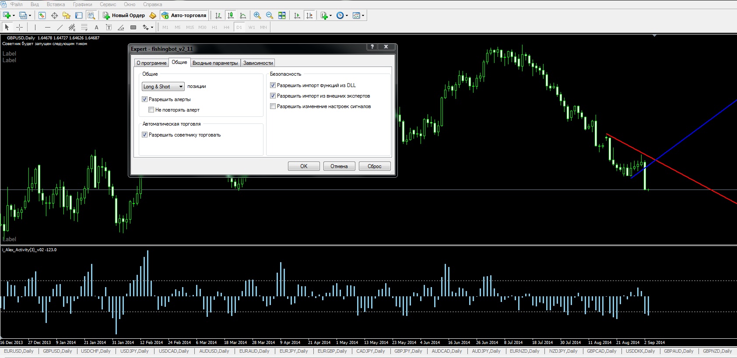Select the vertical line tool

(35, 27)
